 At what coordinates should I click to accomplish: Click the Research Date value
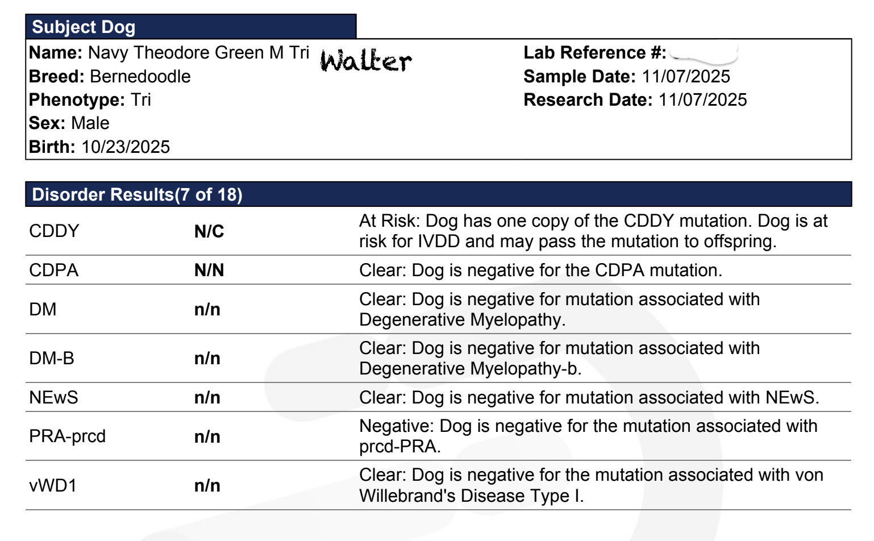click(x=703, y=99)
